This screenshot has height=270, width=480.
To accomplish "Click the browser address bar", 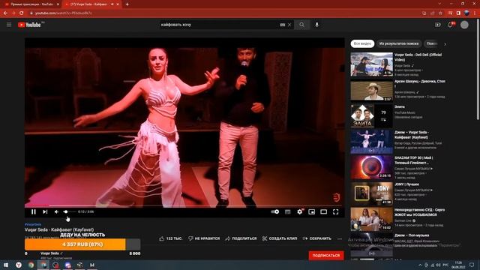I will 223,13.
